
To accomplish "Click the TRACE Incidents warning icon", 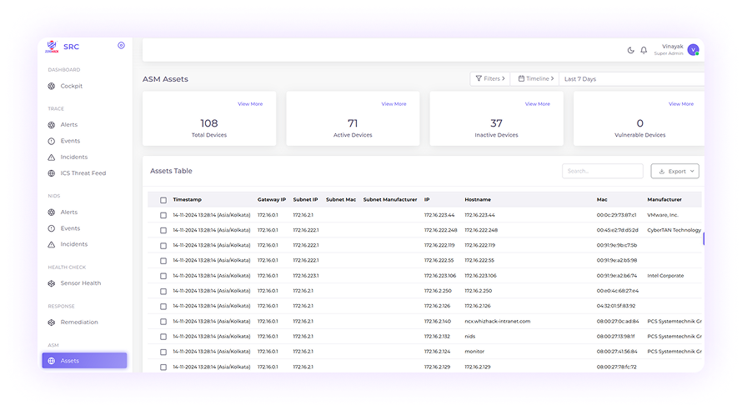I will point(52,157).
